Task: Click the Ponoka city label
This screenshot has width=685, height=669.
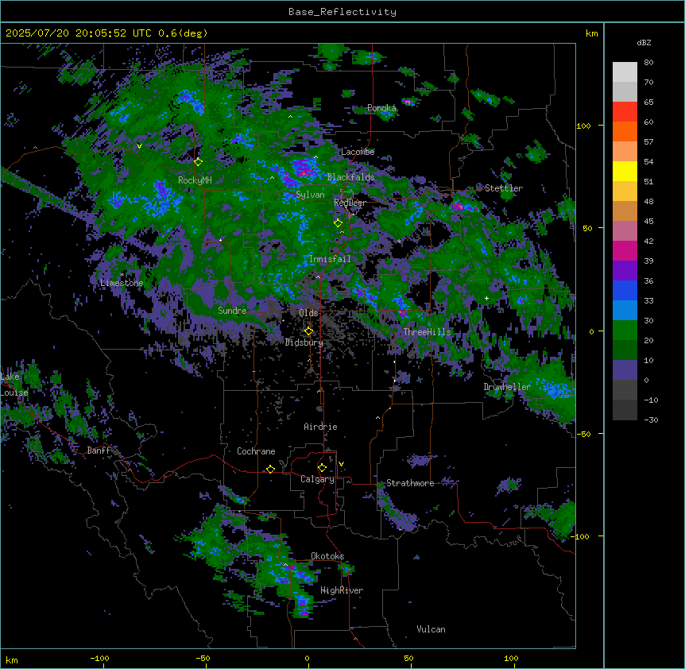Action: (381, 108)
